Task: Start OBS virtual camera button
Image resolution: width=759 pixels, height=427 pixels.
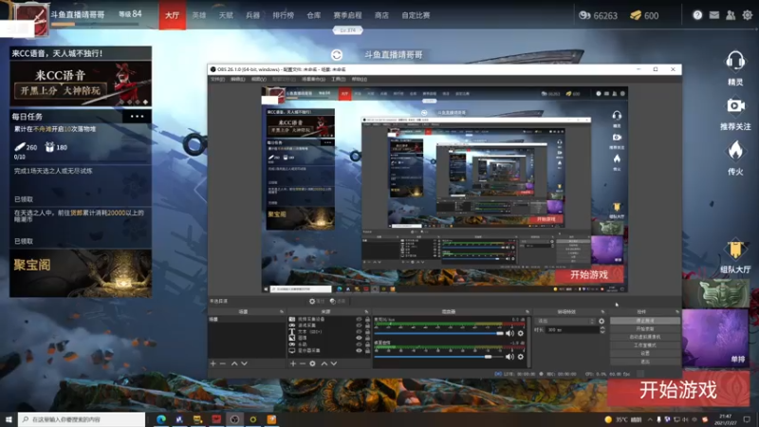Action: (645, 337)
